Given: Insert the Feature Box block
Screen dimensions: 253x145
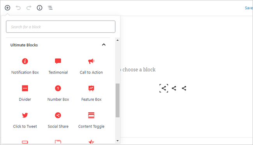Looking at the screenshot, I should click(91, 93).
